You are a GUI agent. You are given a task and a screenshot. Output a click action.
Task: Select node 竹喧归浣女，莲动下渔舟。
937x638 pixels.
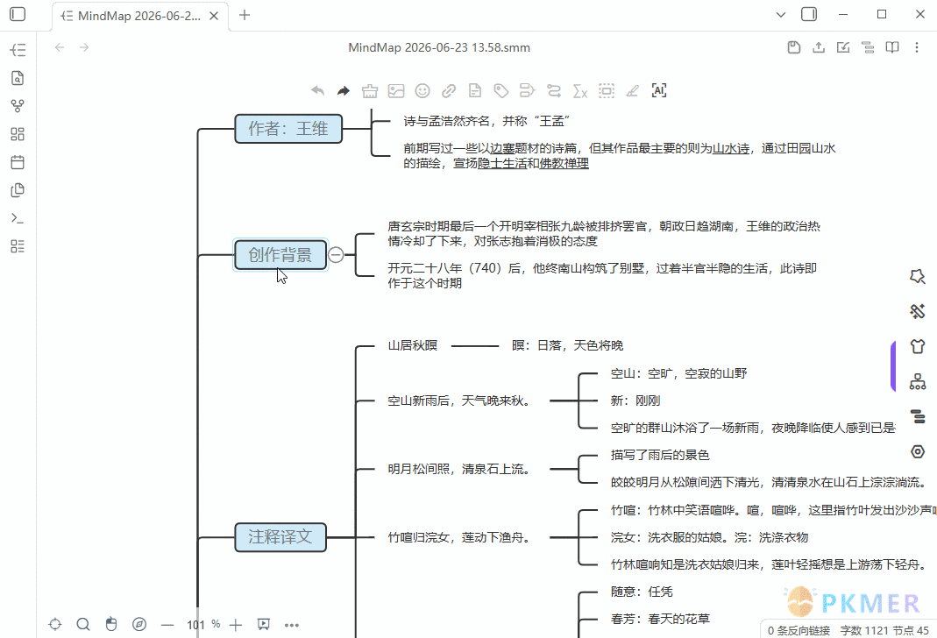[459, 537]
